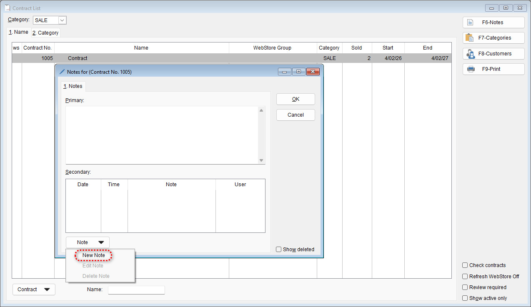Click the F7-Categories clipboard icon

(470, 38)
